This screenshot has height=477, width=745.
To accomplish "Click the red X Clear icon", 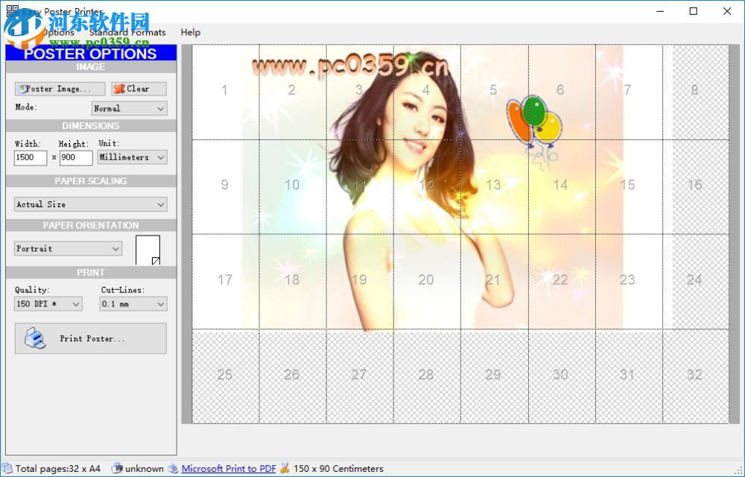I will (121, 89).
